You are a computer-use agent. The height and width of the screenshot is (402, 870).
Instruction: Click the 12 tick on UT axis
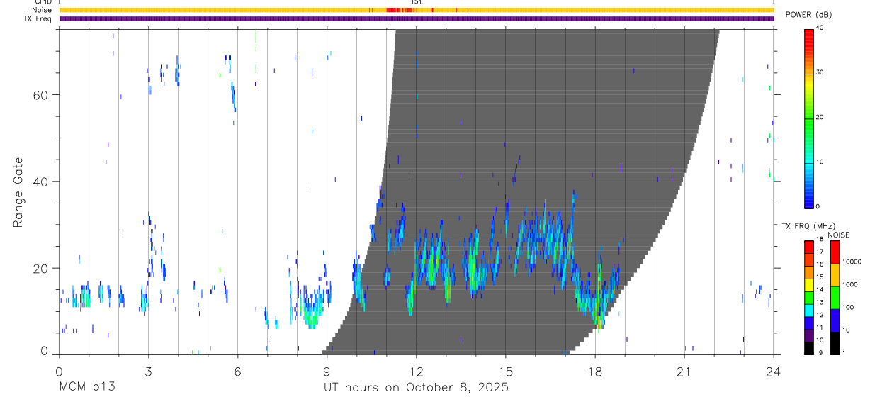(417, 372)
